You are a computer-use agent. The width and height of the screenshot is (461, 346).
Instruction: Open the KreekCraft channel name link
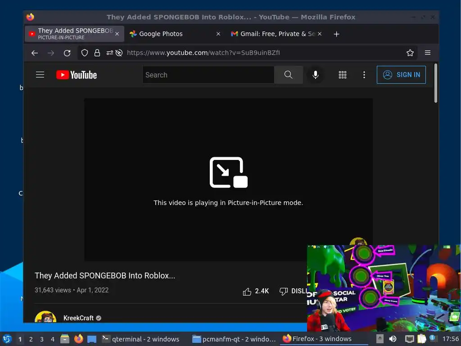(x=78, y=318)
